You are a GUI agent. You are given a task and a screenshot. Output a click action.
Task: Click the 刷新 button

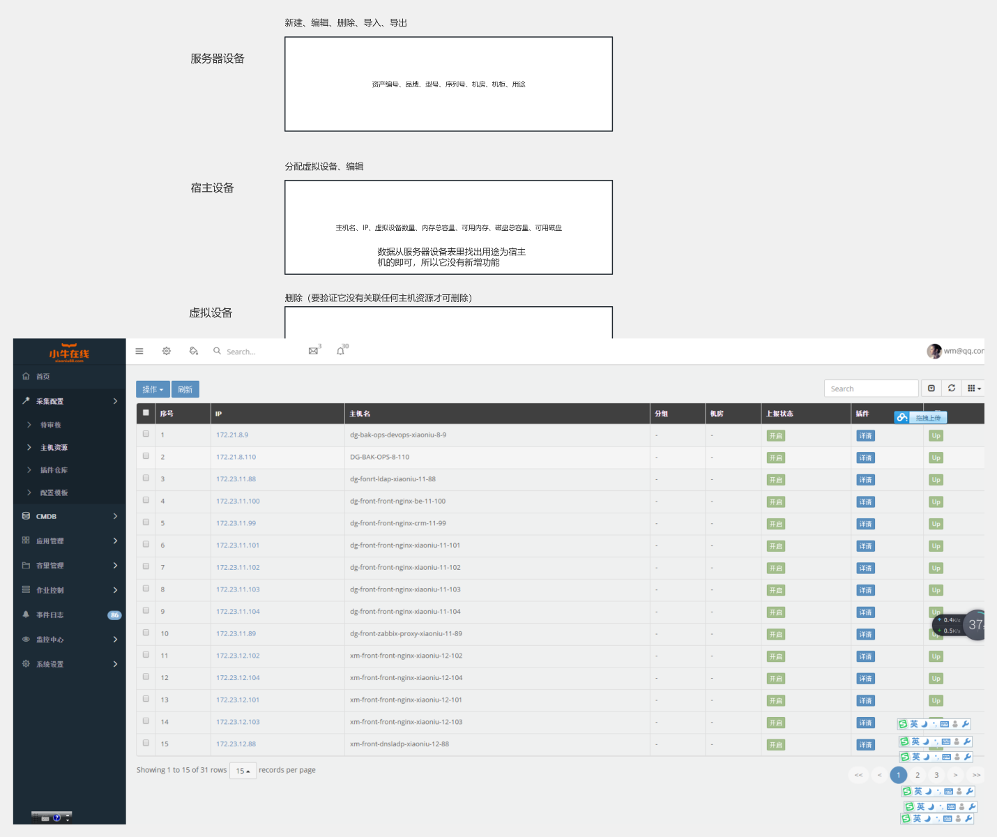[x=185, y=389]
